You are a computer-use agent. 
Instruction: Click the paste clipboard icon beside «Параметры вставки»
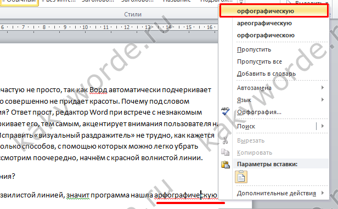226,165
